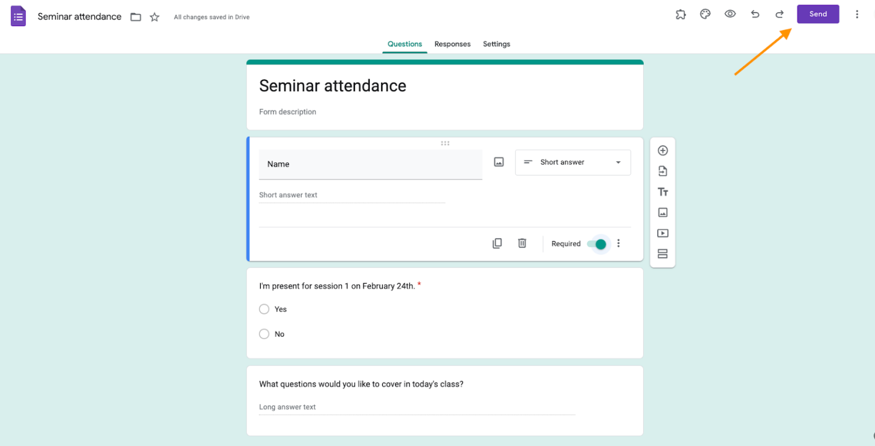This screenshot has height=446, width=875.
Task: Redo the last change
Action: point(779,14)
